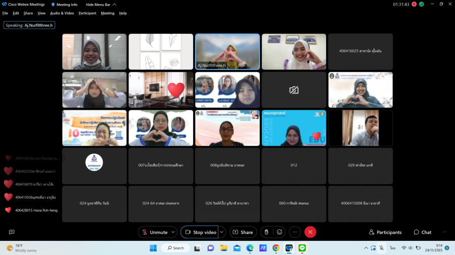Open the audio options dropdown arrow beside Unmute

coord(173,232)
